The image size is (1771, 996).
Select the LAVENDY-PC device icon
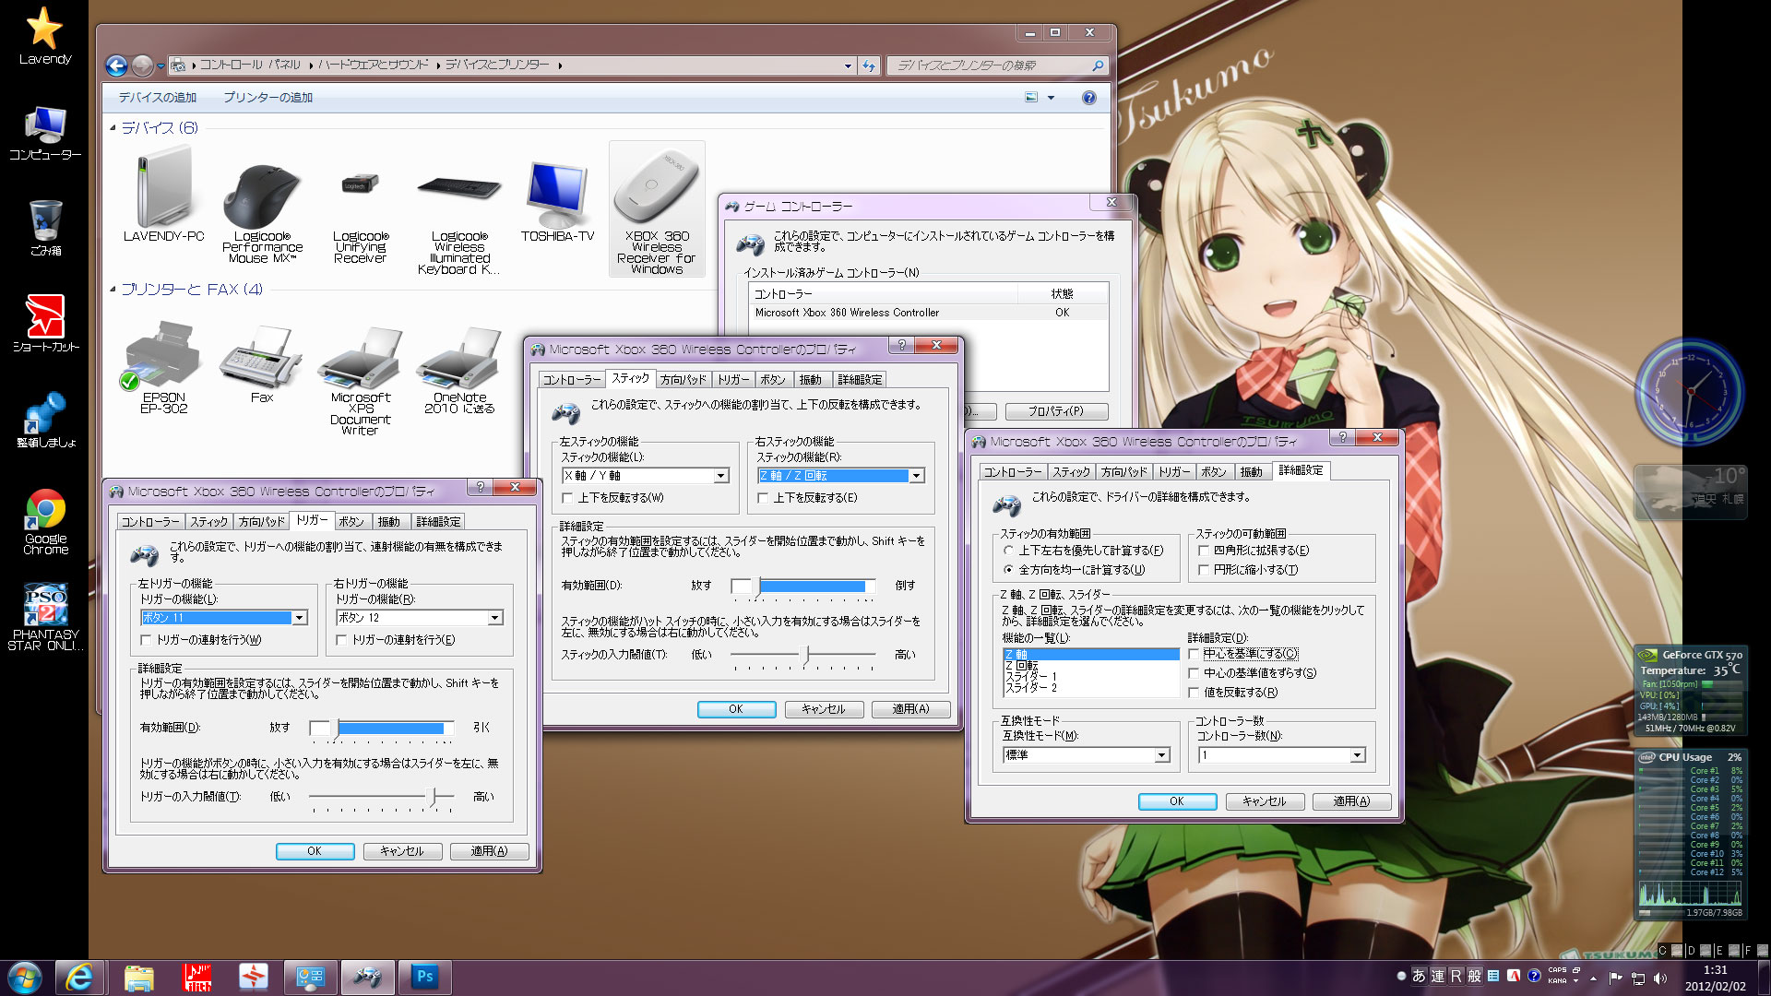[164, 194]
